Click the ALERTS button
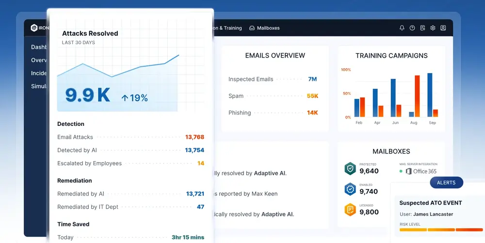Screen dimensions: 485x243 click(446, 182)
